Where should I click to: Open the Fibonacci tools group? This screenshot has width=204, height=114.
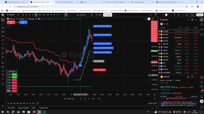(x=3, y=28)
